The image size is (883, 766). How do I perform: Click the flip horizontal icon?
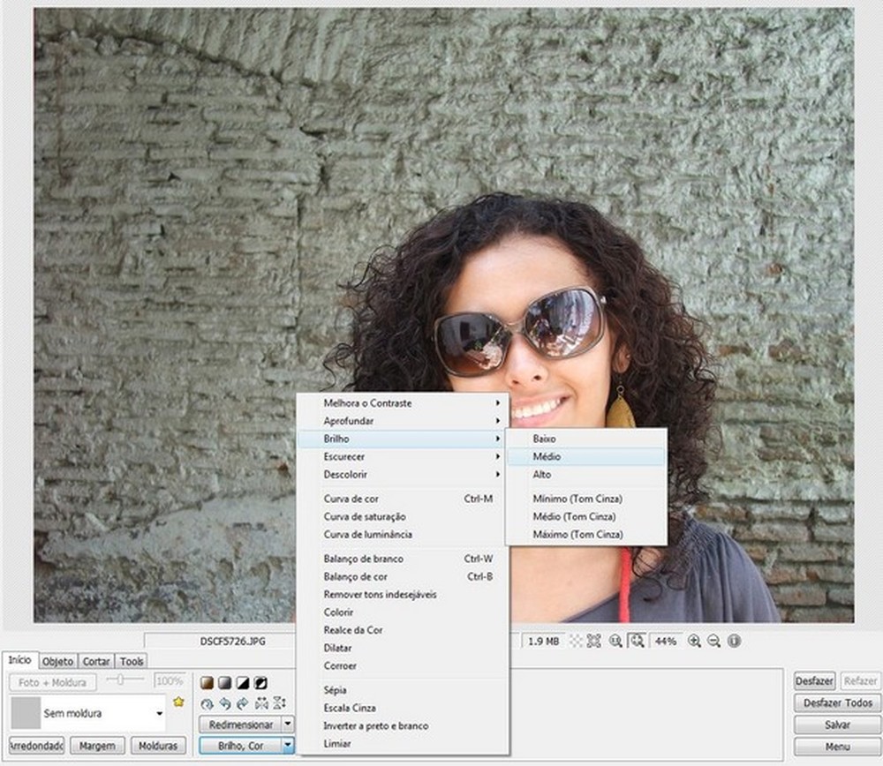pyautogui.click(x=261, y=703)
